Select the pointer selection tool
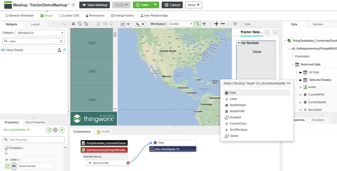Screen dimensions: 337x171 198,24
